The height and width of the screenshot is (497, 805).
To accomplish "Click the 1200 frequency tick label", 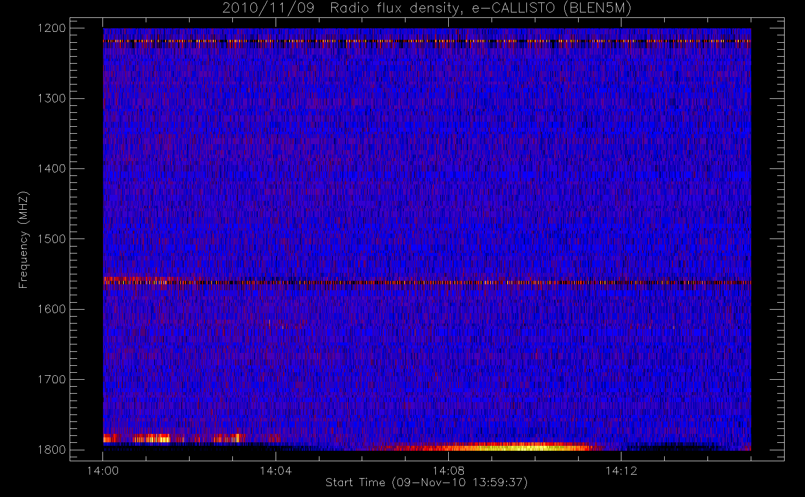I will 52,28.
